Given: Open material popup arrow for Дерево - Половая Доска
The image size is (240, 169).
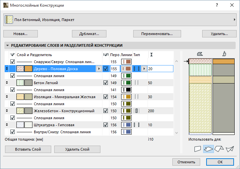Looking at the screenshot, I should coord(99,69).
